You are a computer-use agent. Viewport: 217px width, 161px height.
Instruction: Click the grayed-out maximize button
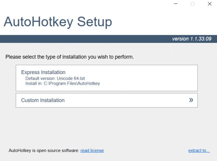tap(192, 4)
